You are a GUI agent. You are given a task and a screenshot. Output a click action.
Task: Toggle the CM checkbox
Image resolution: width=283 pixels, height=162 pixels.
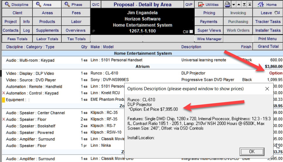191,32
